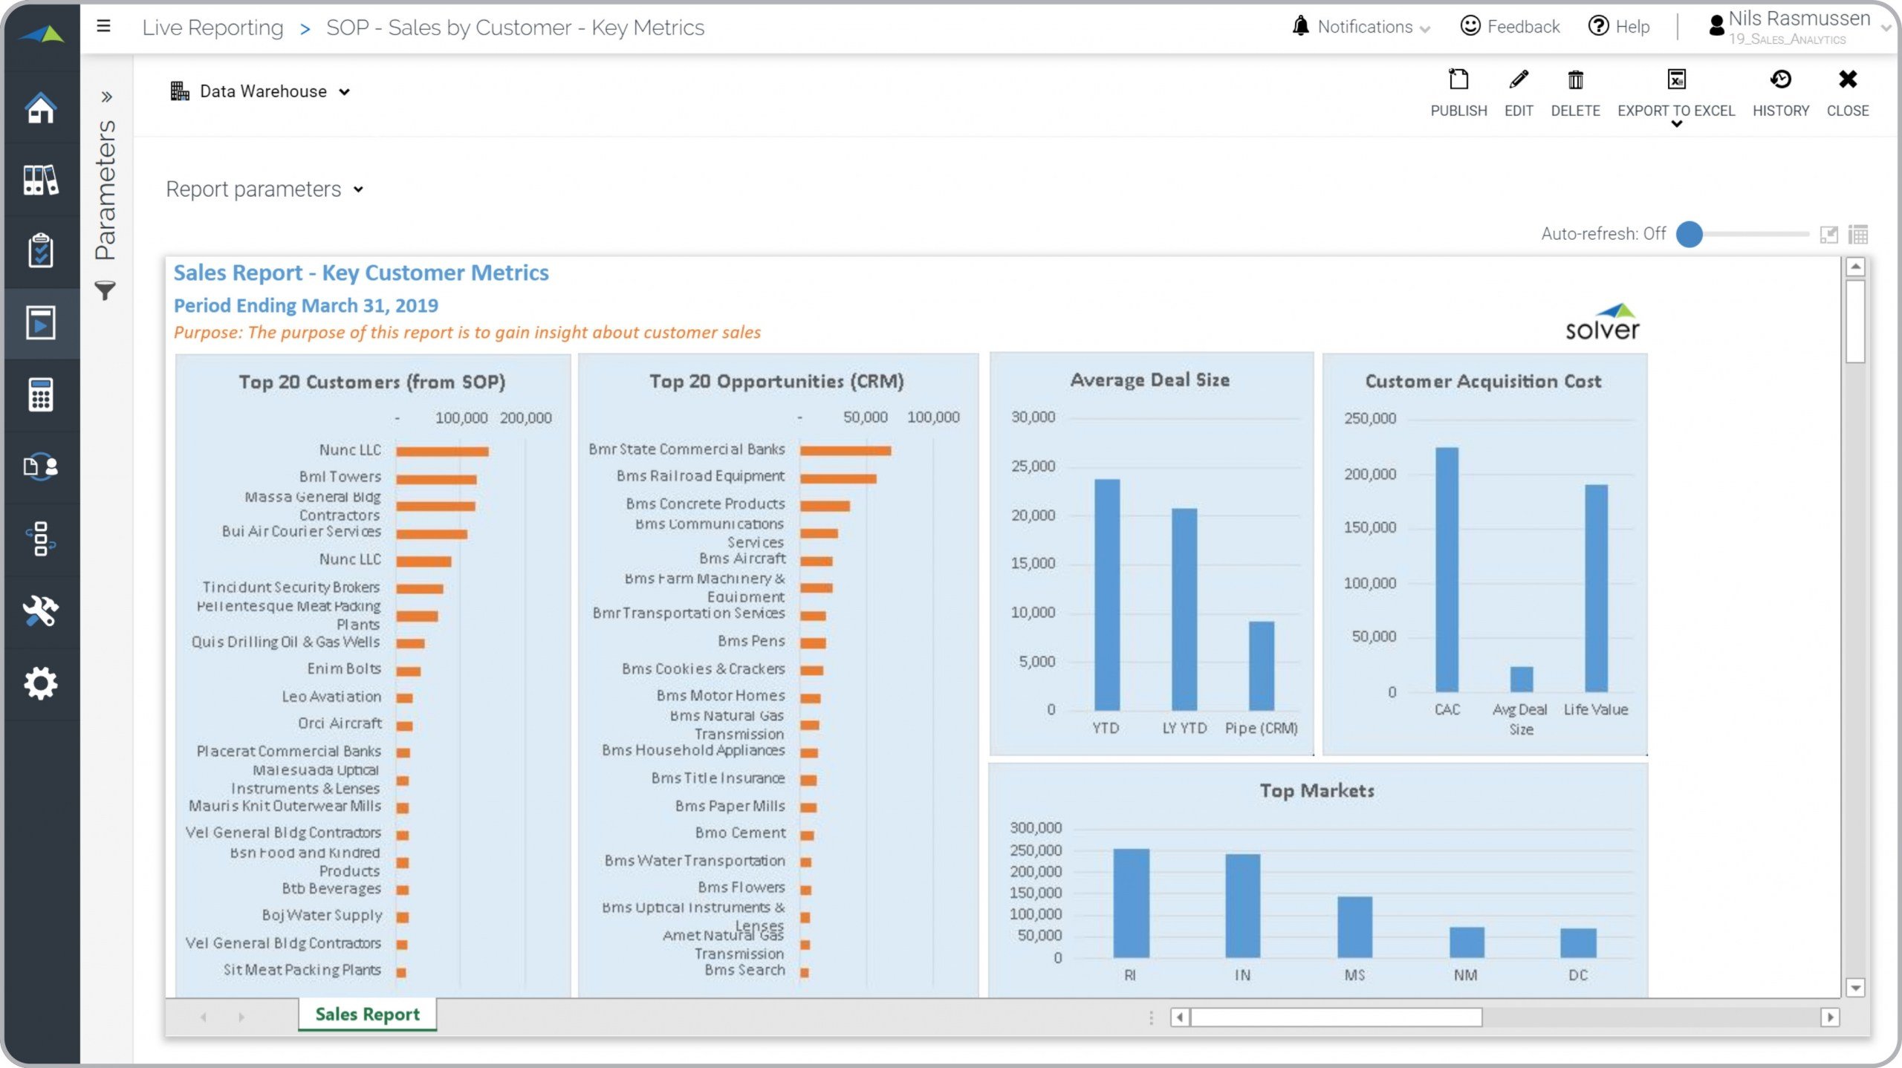Click the Live Reporting breadcrumb link
This screenshot has width=1902, height=1068.
coord(212,27)
